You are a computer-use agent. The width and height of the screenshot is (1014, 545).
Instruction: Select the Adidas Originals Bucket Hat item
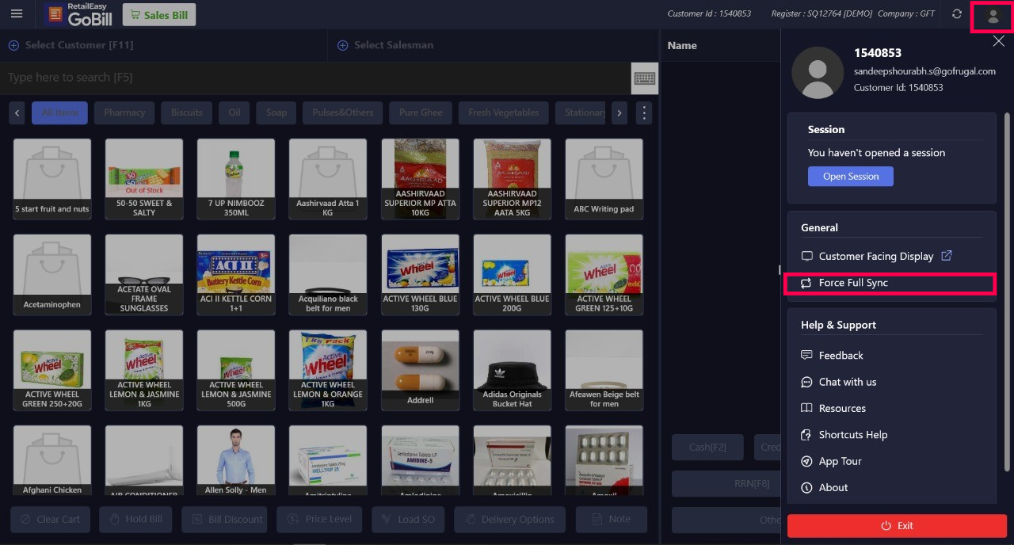point(512,370)
